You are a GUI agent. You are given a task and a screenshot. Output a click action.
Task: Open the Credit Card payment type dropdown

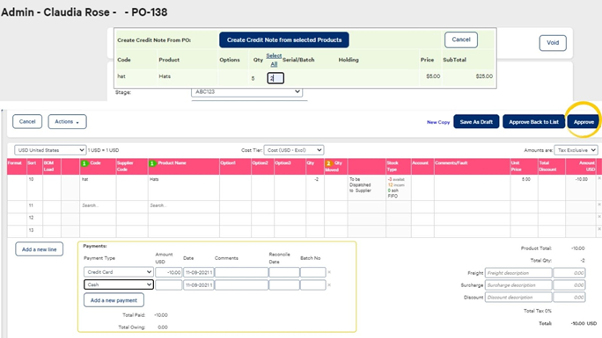click(x=119, y=272)
